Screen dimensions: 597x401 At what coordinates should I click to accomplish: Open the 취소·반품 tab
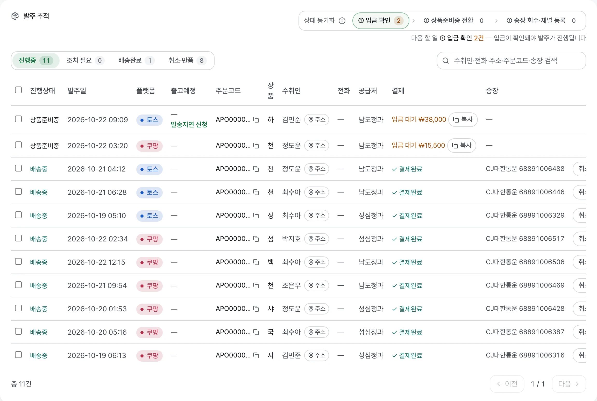(x=187, y=61)
